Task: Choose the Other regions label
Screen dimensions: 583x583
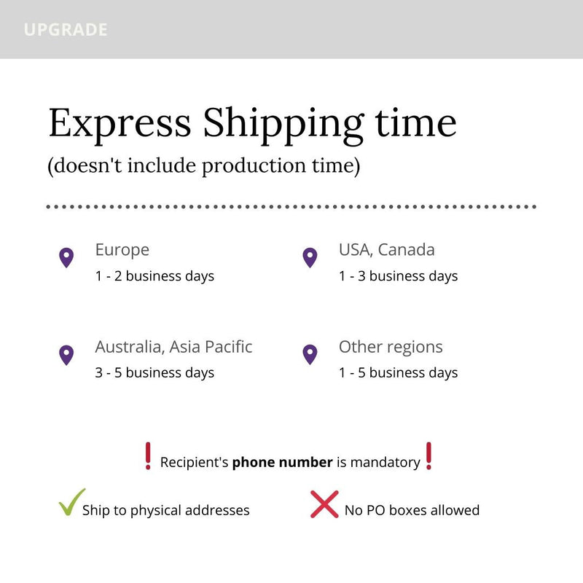Action: click(391, 347)
